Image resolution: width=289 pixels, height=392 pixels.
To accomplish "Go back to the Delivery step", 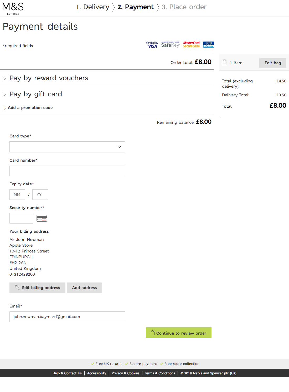I will [x=93, y=7].
